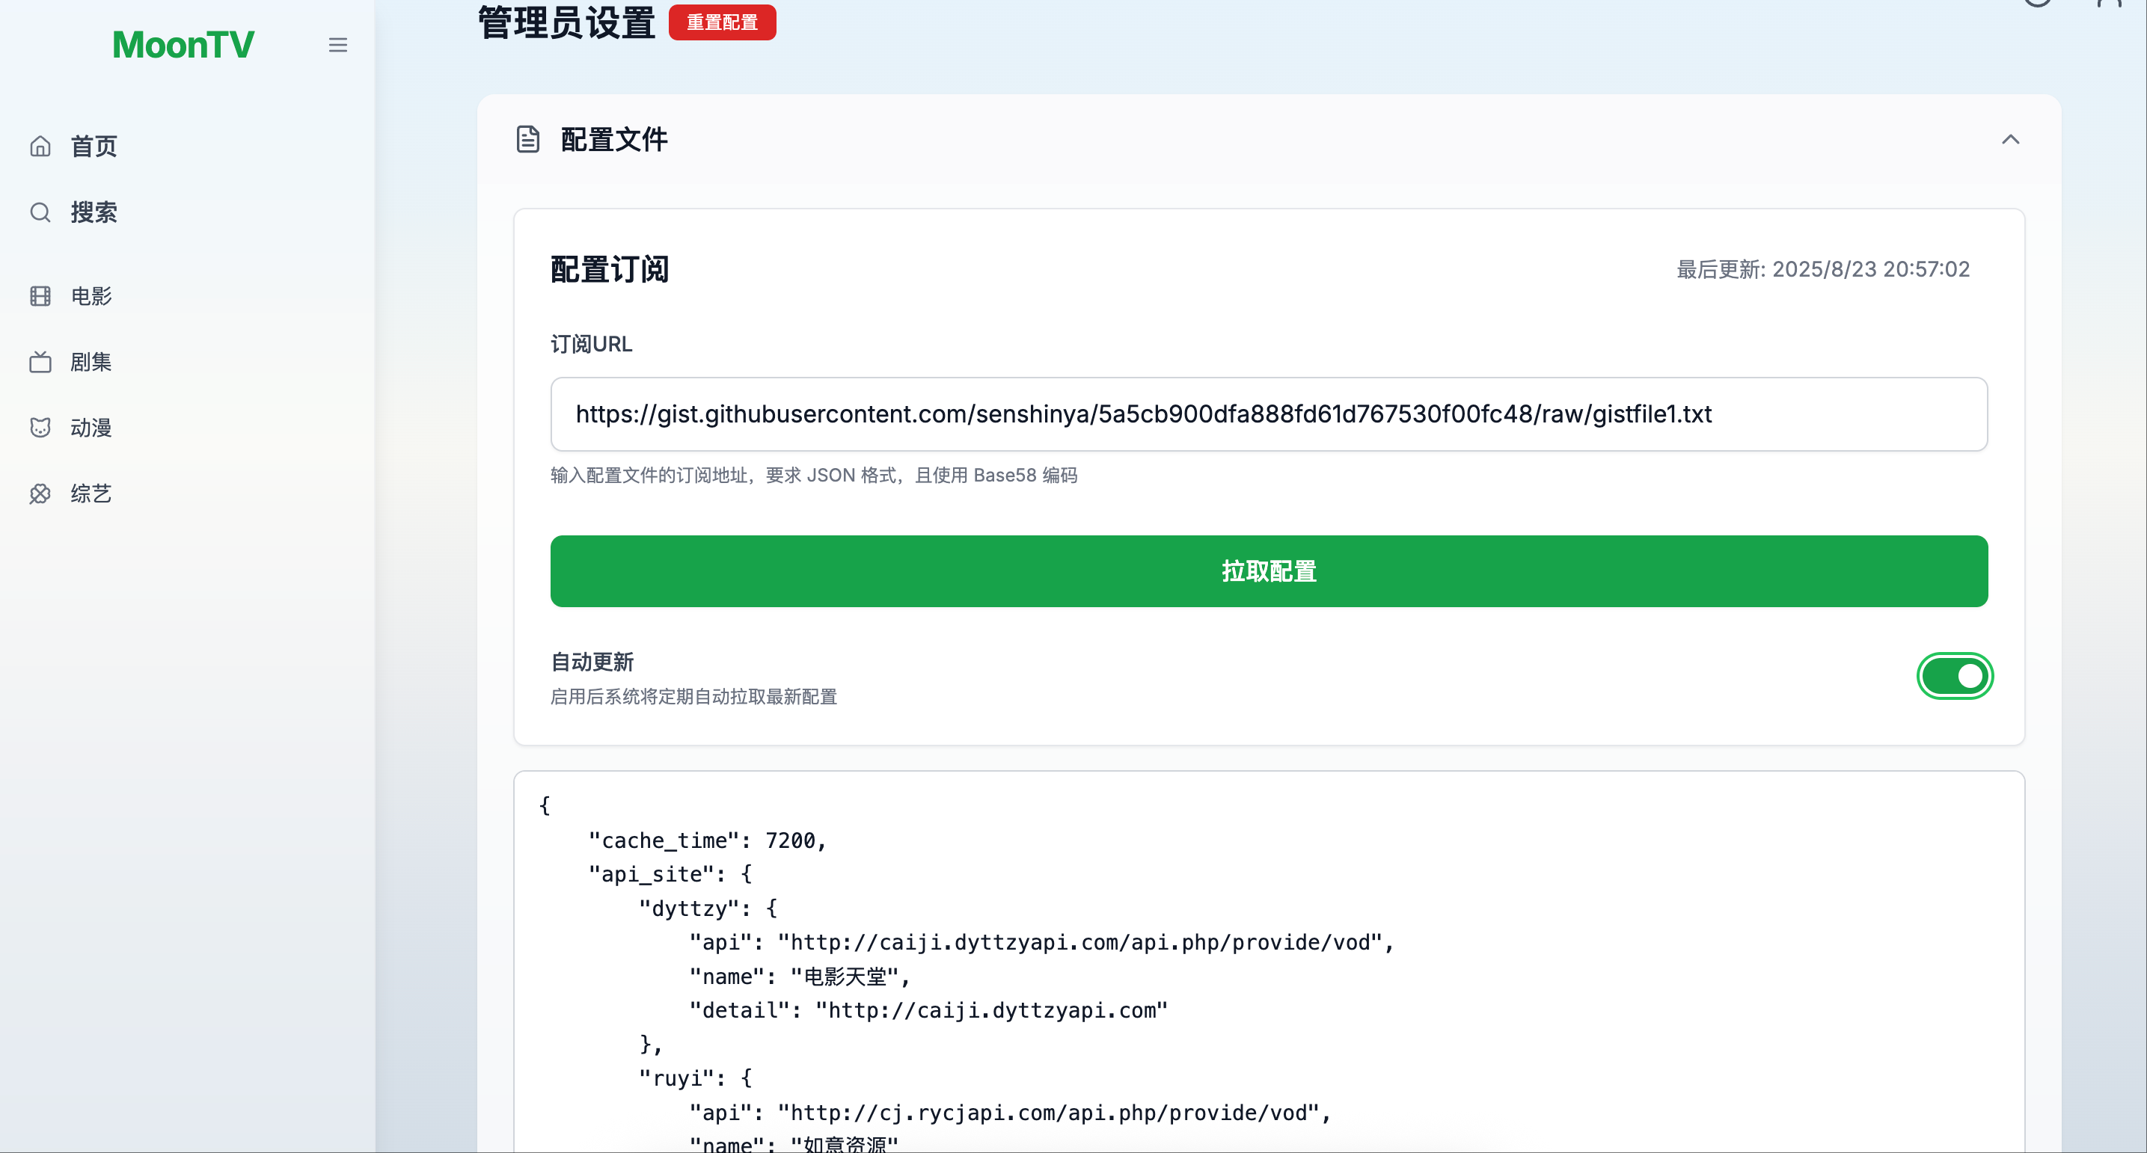This screenshot has height=1153, width=2147.
Task: Click the MoonTV logo
Action: 183,45
